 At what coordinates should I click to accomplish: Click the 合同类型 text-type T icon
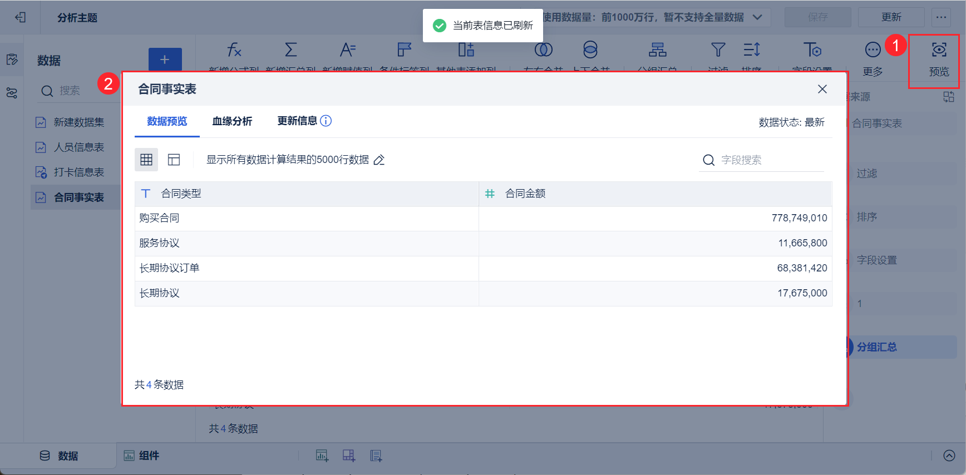coord(146,194)
